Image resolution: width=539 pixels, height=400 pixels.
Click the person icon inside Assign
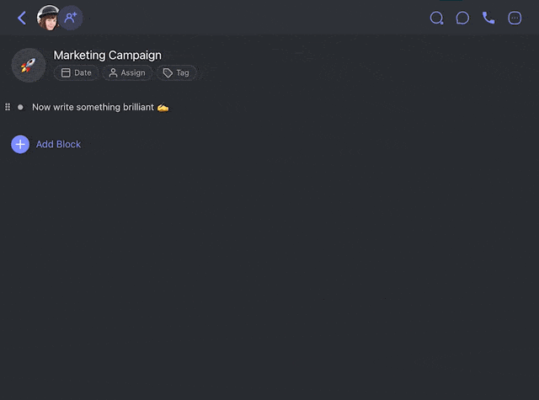point(113,73)
